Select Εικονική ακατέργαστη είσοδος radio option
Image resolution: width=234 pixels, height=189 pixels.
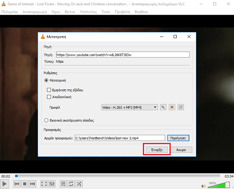coord(46,120)
